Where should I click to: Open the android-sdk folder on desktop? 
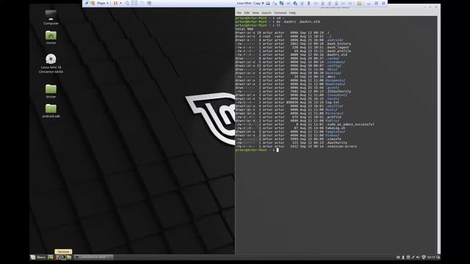51,111
